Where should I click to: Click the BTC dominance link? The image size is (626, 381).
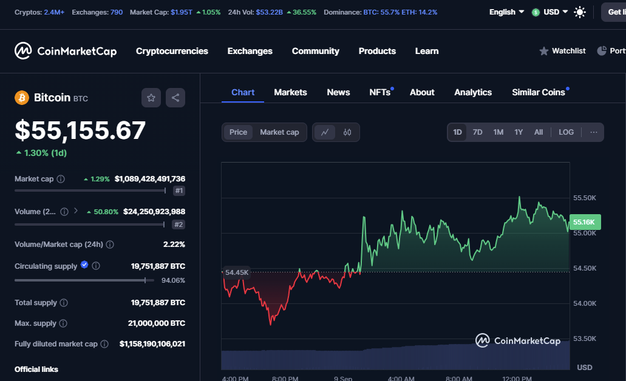pyautogui.click(x=381, y=12)
